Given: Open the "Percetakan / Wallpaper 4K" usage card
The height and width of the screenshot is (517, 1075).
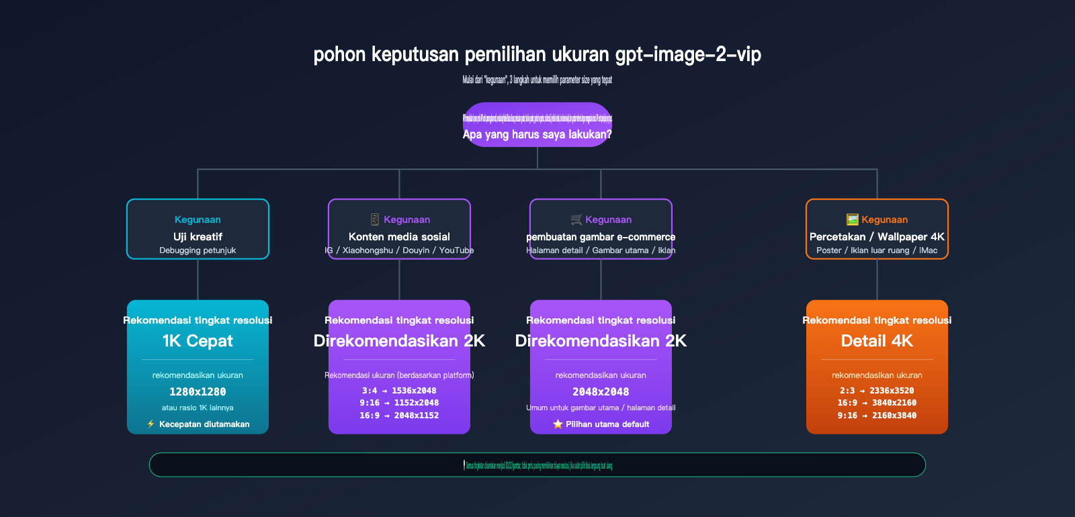Looking at the screenshot, I should [877, 229].
